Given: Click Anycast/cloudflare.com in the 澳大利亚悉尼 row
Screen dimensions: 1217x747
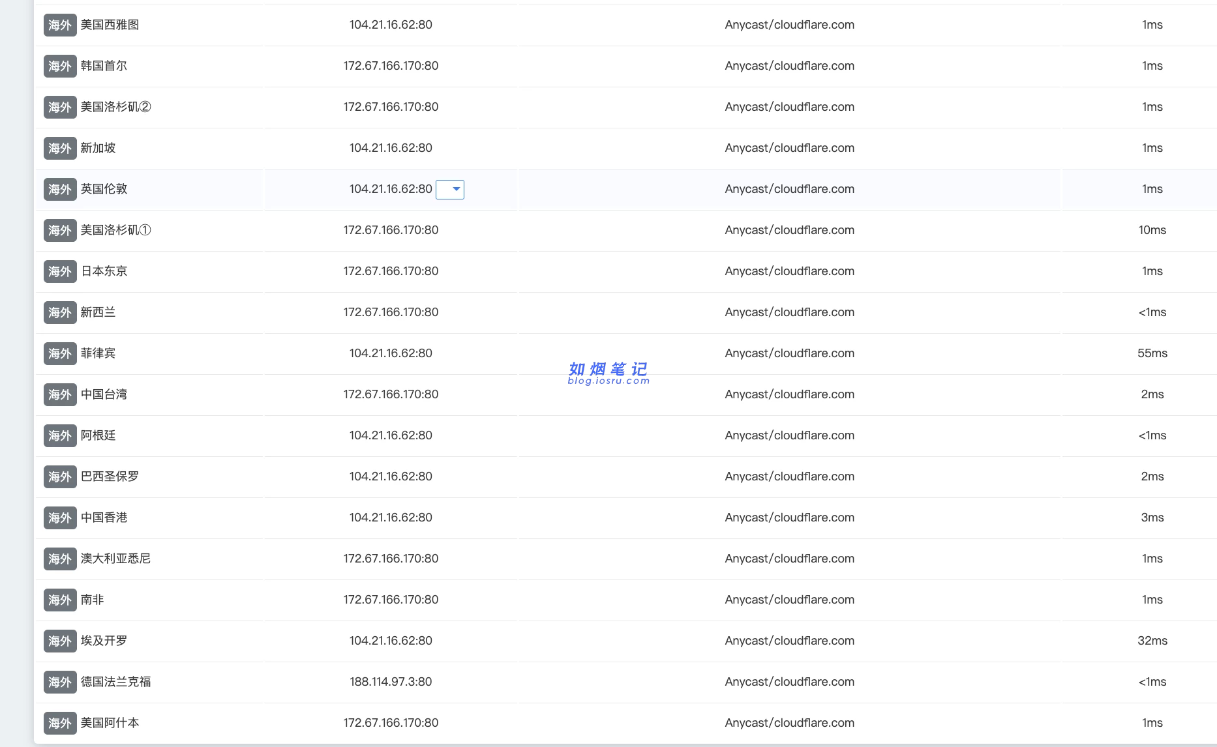Looking at the screenshot, I should click(x=790, y=559).
